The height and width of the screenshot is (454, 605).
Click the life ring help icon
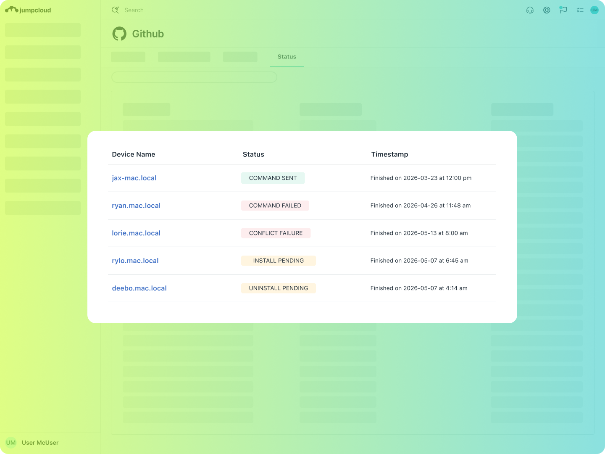tap(547, 10)
